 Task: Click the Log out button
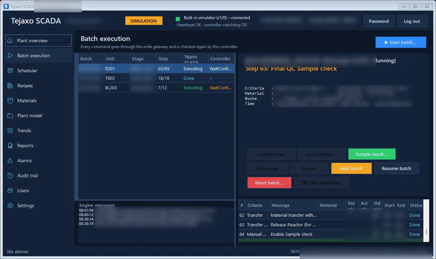(x=412, y=21)
